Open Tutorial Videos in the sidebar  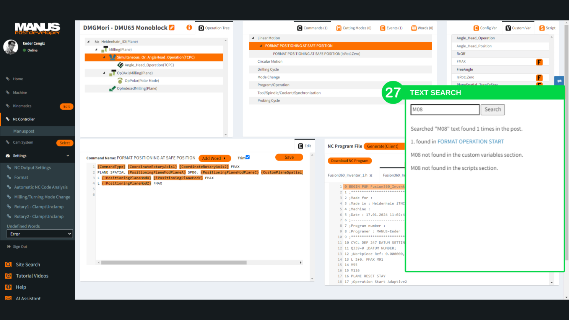(32, 276)
